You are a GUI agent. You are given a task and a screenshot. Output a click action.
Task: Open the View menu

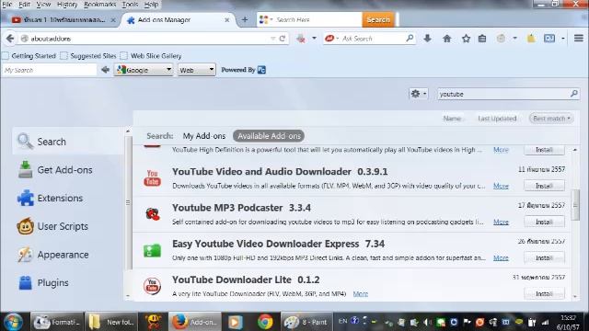(43, 4)
